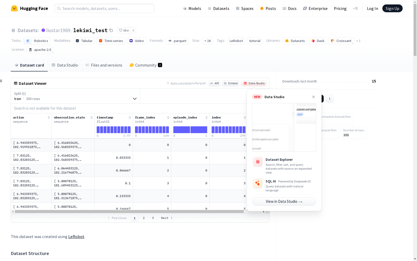Click the Hugging Face logo icon
This screenshot has height=261, width=417.
(14, 8)
